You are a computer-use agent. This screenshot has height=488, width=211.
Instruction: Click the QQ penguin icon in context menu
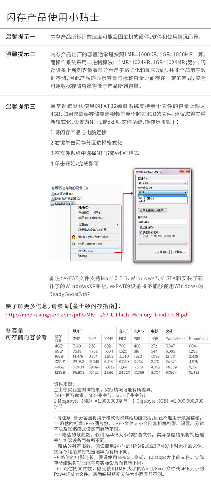(73, 237)
